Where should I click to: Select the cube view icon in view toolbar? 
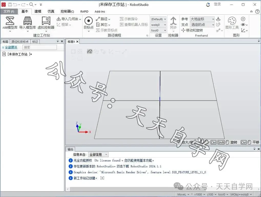click(x=90, y=51)
